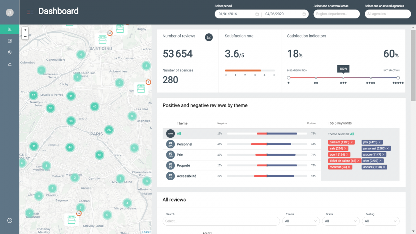Click the user profile avatar icon
Image resolution: width=416 pixels, height=234 pixels.
point(10,13)
